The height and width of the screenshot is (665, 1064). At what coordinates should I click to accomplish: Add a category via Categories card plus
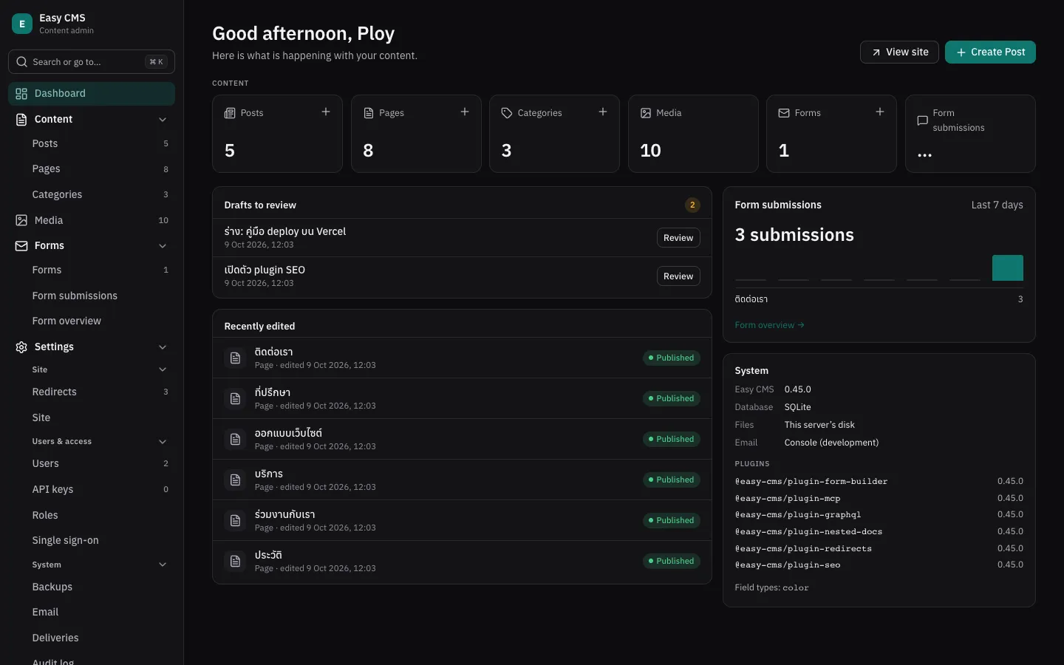pyautogui.click(x=603, y=112)
